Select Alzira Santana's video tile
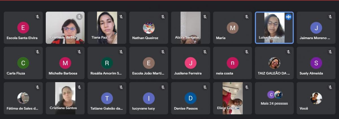Image resolution: width=339 pixels, height=119 pixels. (191, 28)
